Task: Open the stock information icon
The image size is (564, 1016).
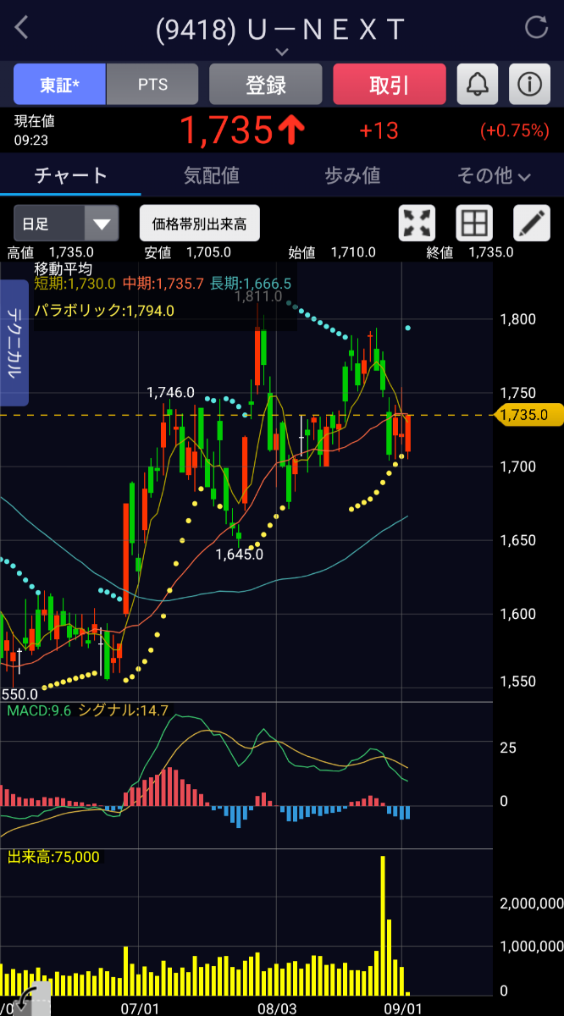Action: (x=529, y=85)
